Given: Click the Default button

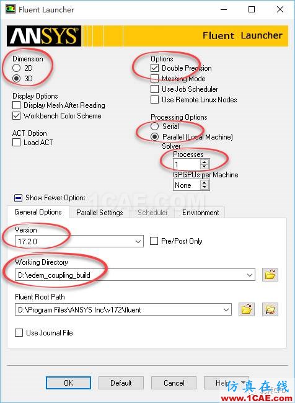Looking at the screenshot, I should pos(121,383).
